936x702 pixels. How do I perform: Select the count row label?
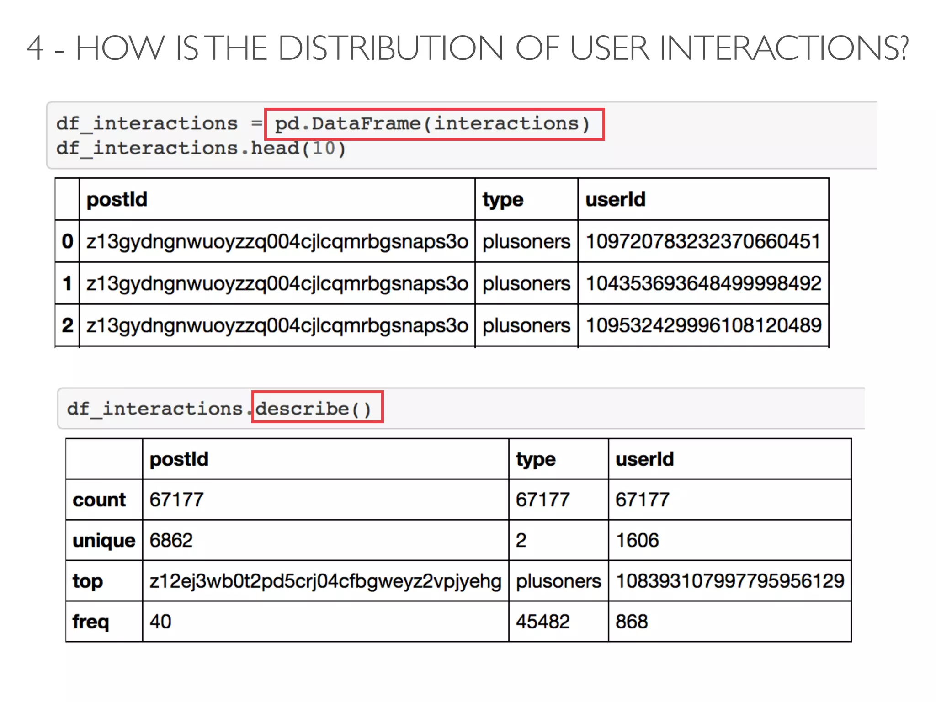[99, 500]
